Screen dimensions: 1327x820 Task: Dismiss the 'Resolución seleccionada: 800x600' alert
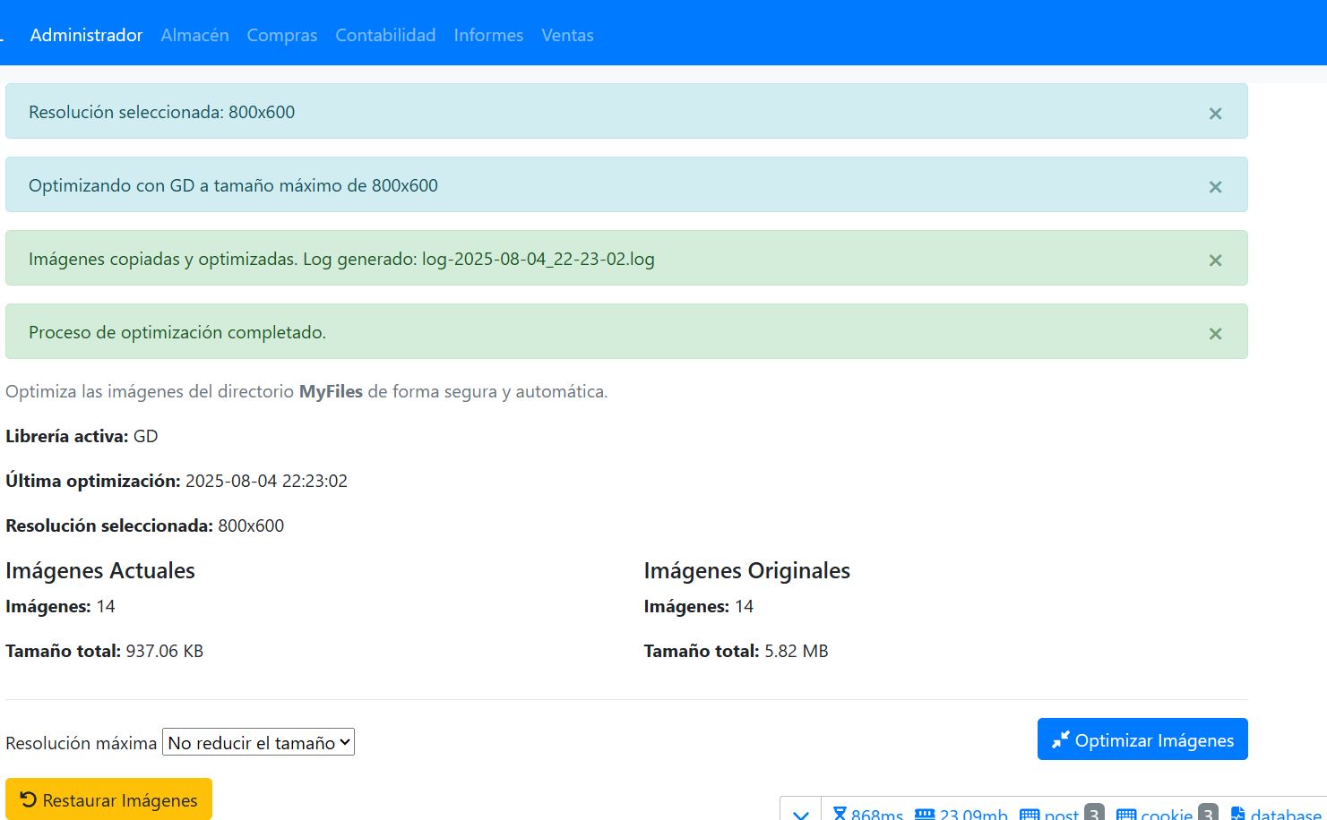pyautogui.click(x=1215, y=114)
